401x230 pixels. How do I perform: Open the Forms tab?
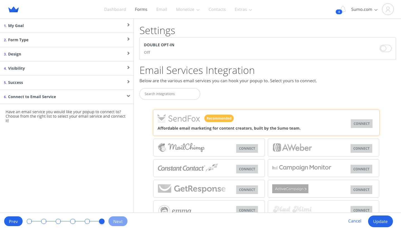141,9
